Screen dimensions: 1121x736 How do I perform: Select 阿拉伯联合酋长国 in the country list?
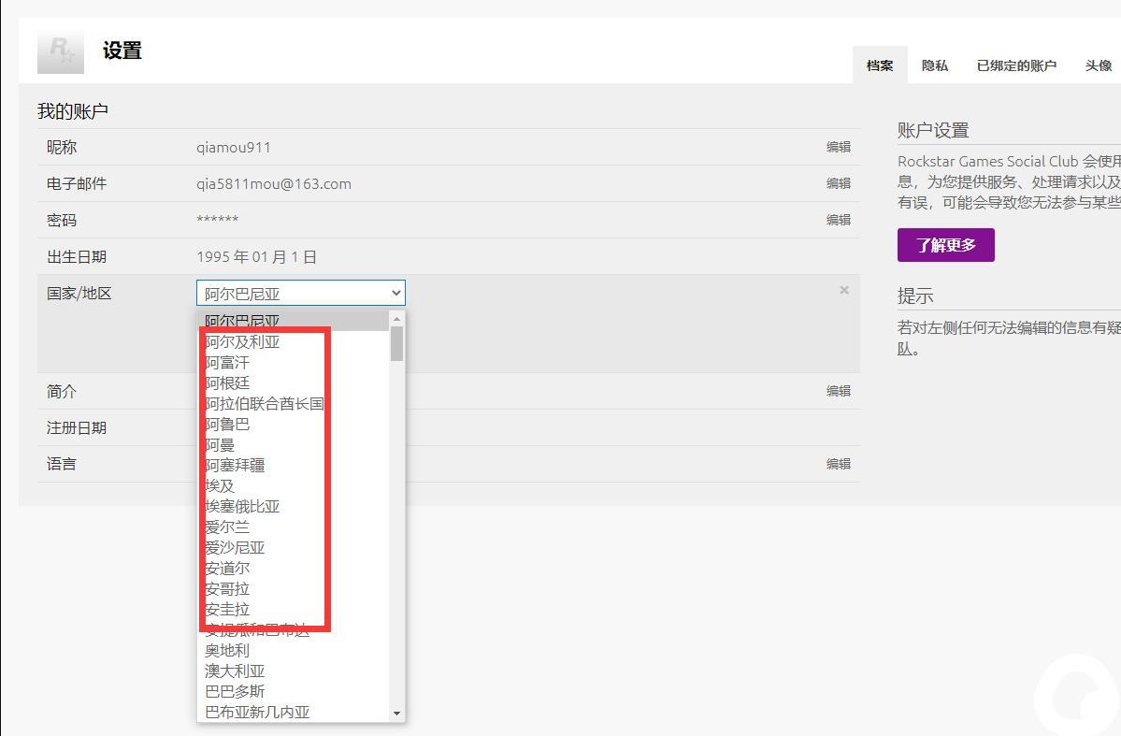294,403
